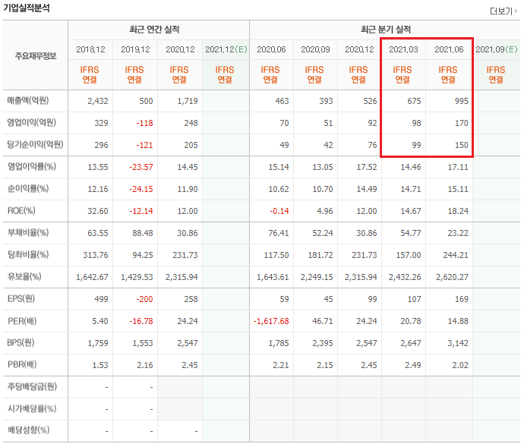The height and width of the screenshot is (447, 524).
Task: Click the 169 EPS value
Action: (461, 299)
